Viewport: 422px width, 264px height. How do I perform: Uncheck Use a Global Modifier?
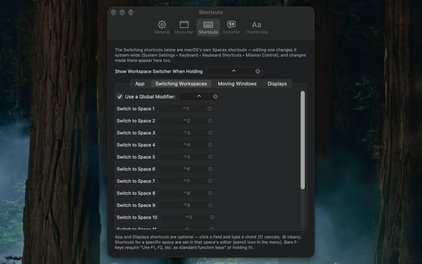[x=120, y=97]
